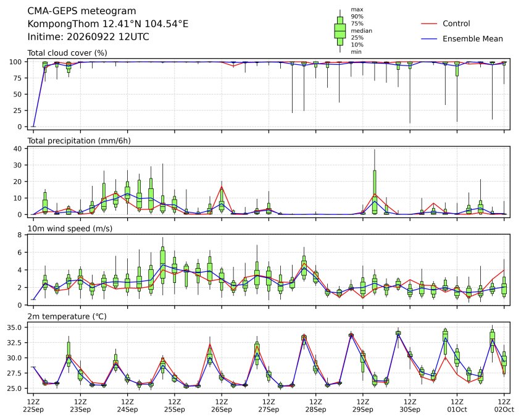
Task: Click the 12Z 01Oct axis tick label
Action: [457, 405]
